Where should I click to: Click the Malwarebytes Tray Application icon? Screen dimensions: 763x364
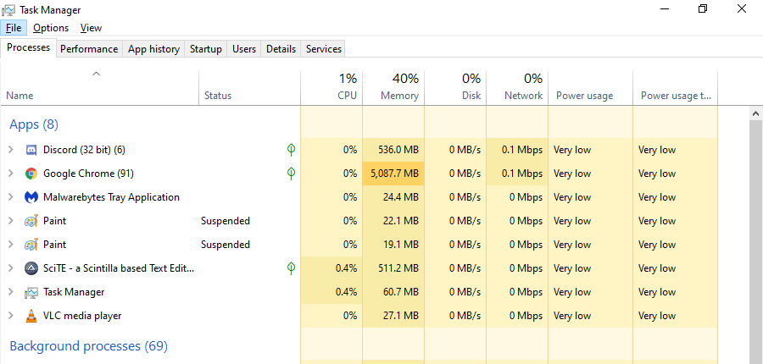(31, 197)
